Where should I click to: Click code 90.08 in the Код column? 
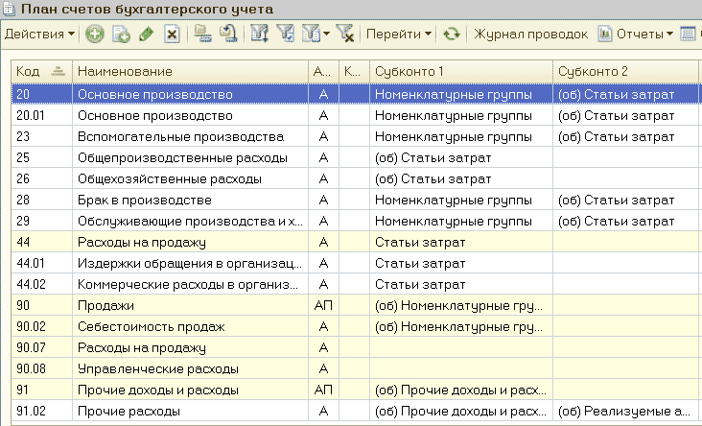[x=31, y=368]
